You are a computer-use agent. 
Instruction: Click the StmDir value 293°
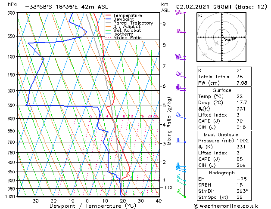coord(242,191)
